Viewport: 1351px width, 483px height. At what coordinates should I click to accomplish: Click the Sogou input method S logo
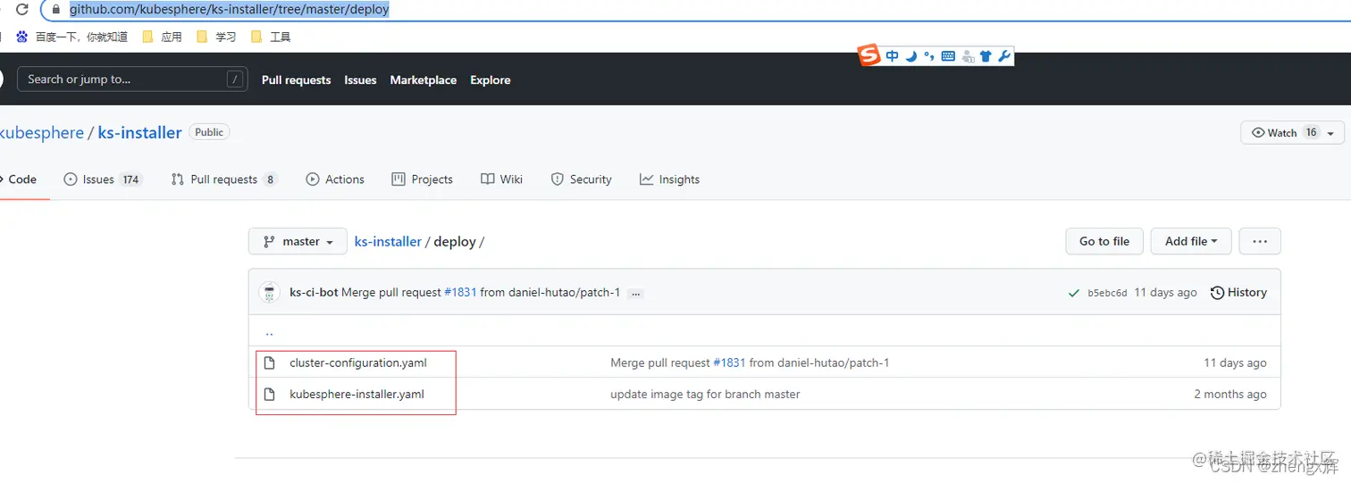869,55
